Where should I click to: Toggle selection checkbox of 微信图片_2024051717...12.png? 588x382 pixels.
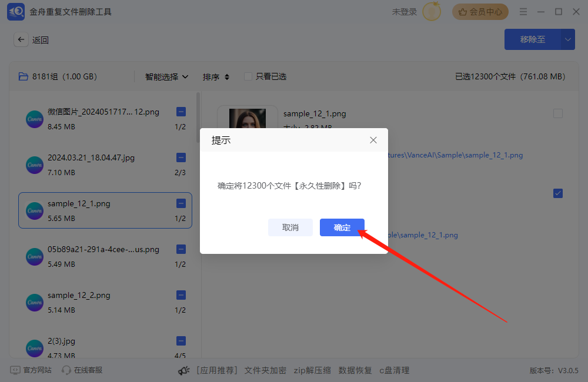181,111
